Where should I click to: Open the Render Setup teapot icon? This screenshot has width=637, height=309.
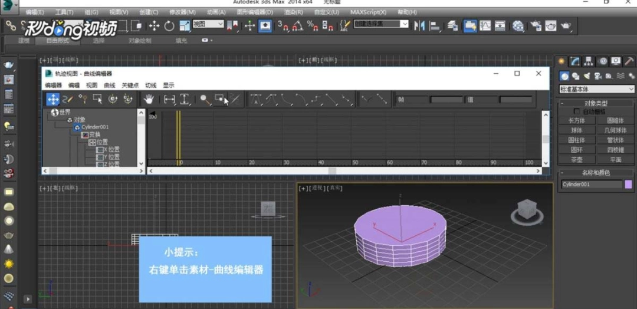(x=536, y=26)
